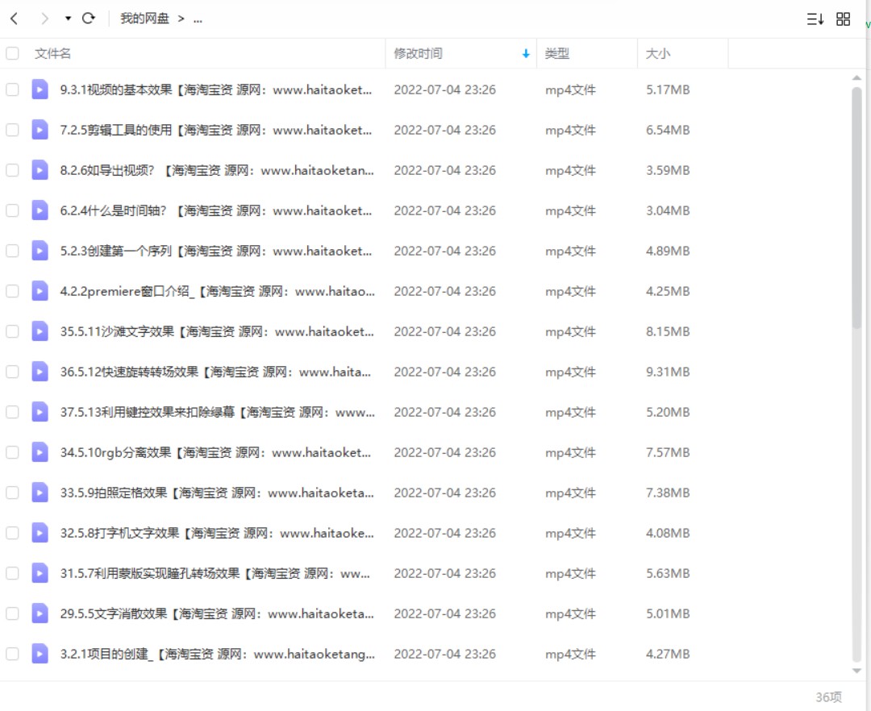
Task: Check the box for 37.5.13利用键控效果
Action: [12, 412]
